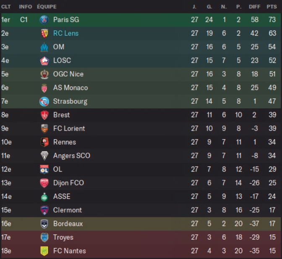Sort table by PTS column header
The width and height of the screenshot is (282, 259).
(272, 7)
